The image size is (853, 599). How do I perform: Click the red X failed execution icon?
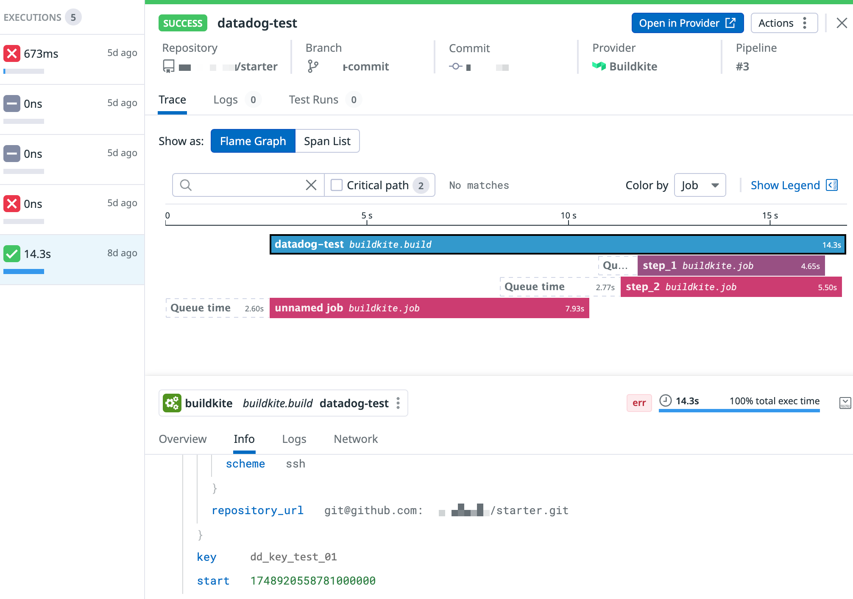pos(11,53)
